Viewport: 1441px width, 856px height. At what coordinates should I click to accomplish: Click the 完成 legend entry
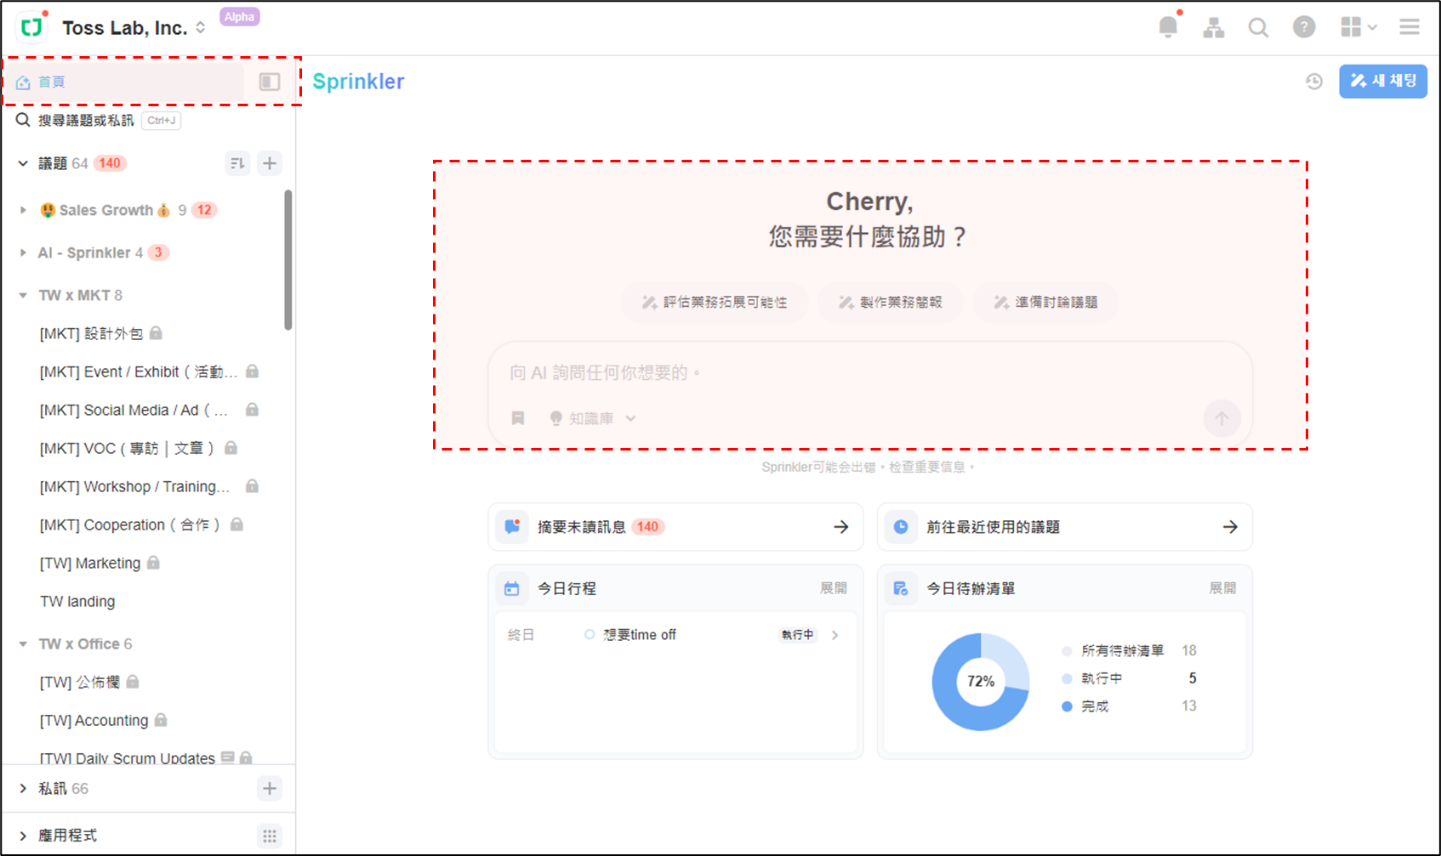click(1130, 706)
